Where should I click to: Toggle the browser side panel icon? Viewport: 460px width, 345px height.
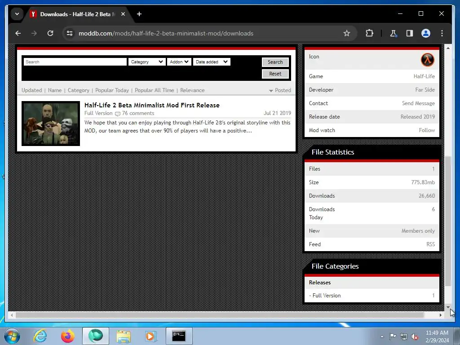click(410, 33)
